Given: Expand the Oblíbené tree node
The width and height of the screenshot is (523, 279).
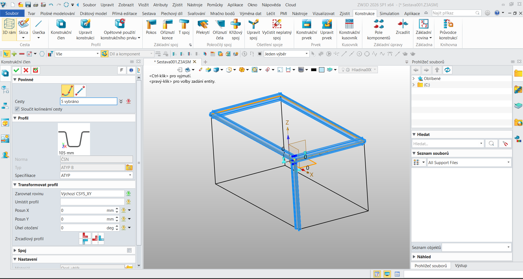Looking at the screenshot, I should click(x=414, y=78).
